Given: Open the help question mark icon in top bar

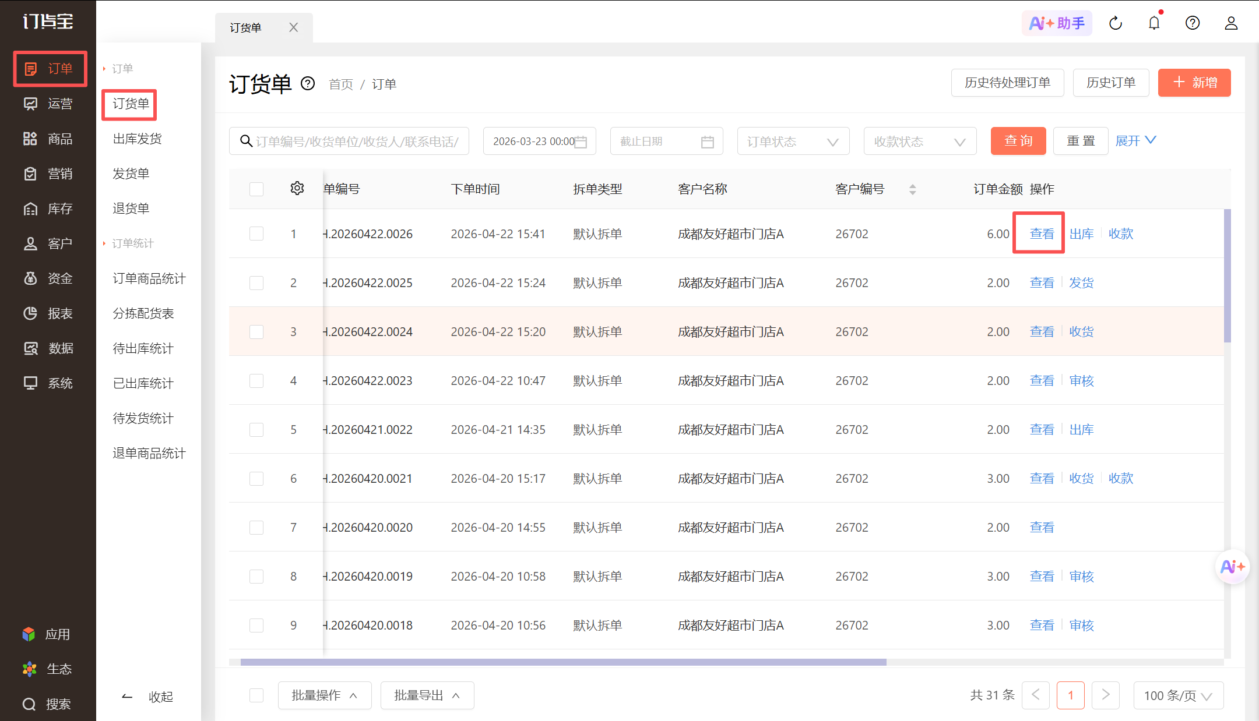Looking at the screenshot, I should pos(1193,23).
